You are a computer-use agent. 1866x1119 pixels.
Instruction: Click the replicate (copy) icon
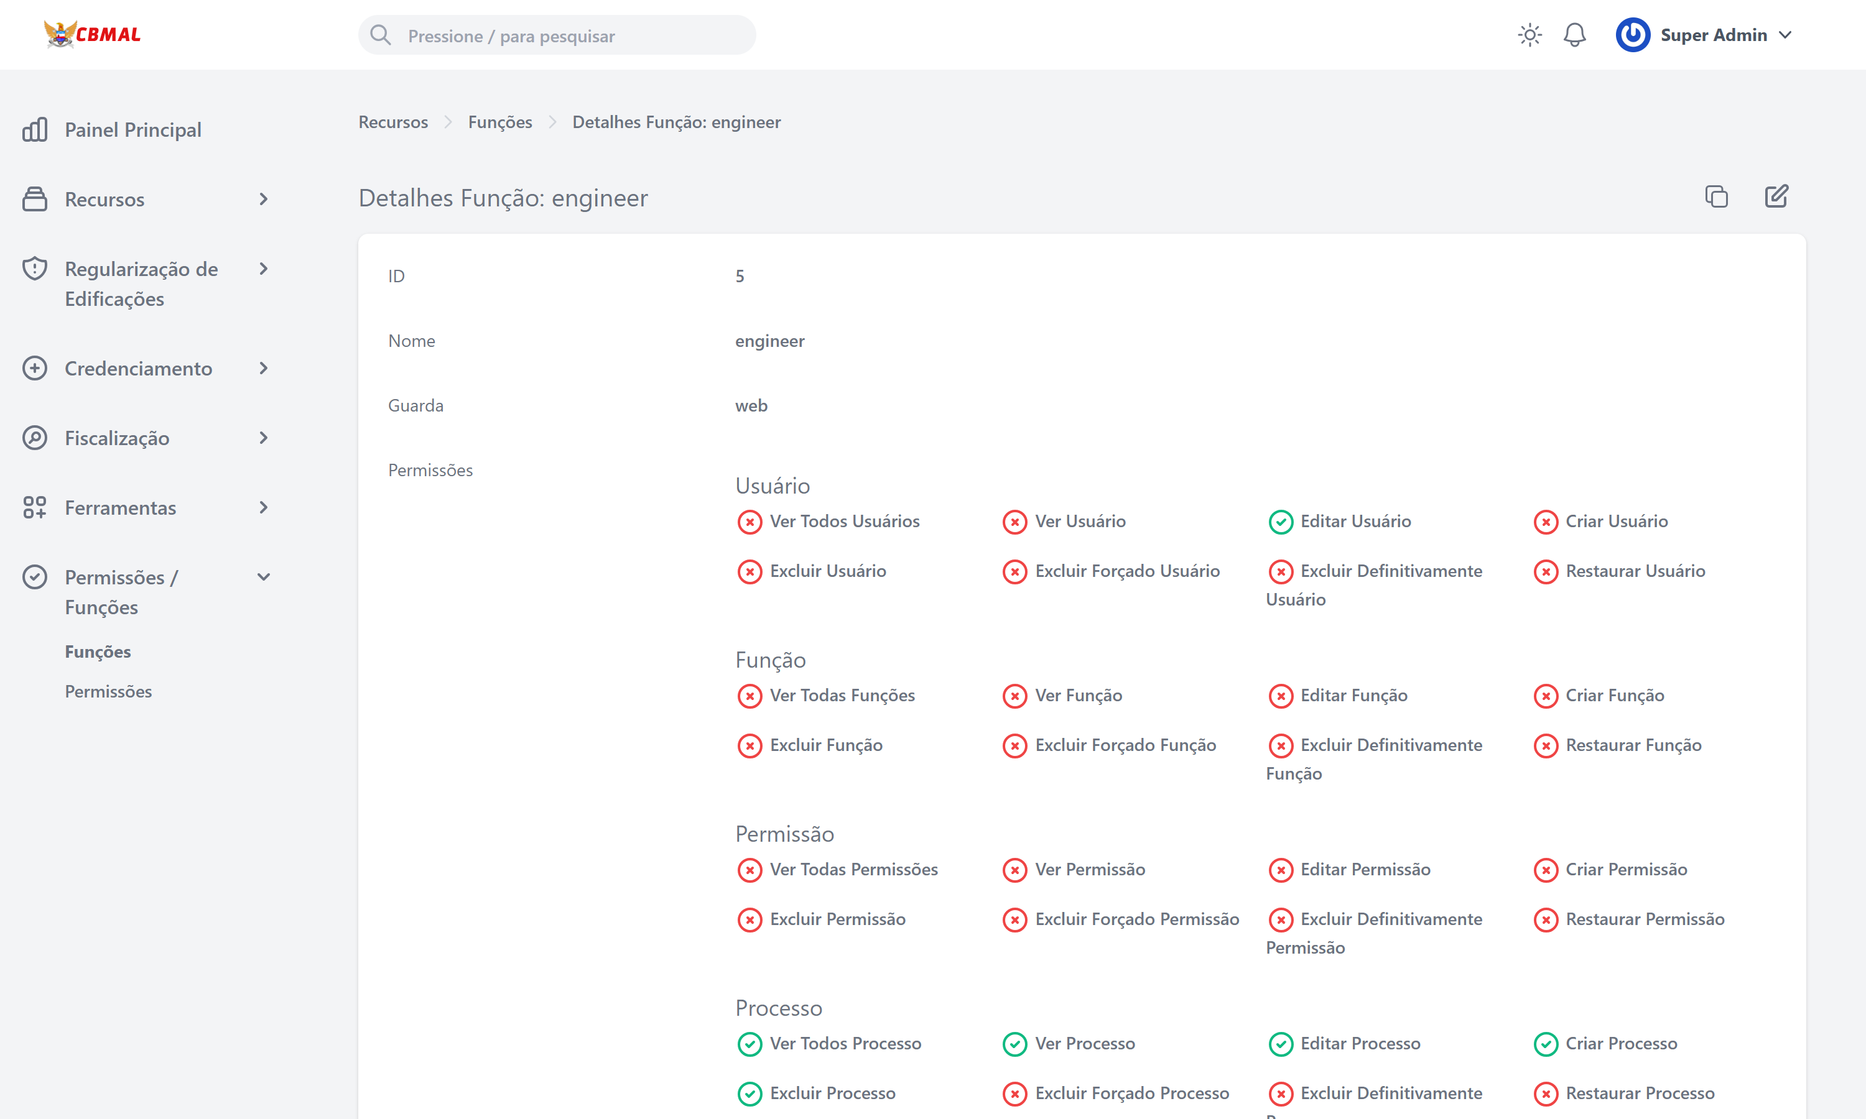(1716, 197)
